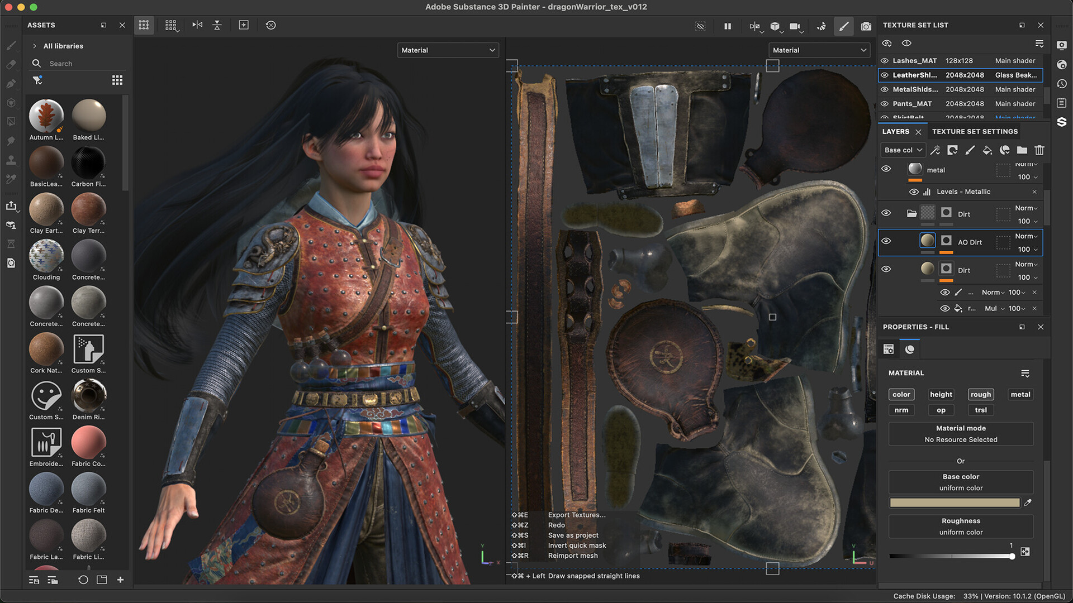Pause the engine using the pause icon
Screen dimensions: 1073x603
(x=727, y=26)
